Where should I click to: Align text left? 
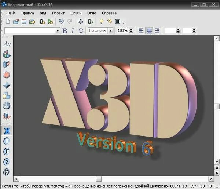(x=141, y=30)
